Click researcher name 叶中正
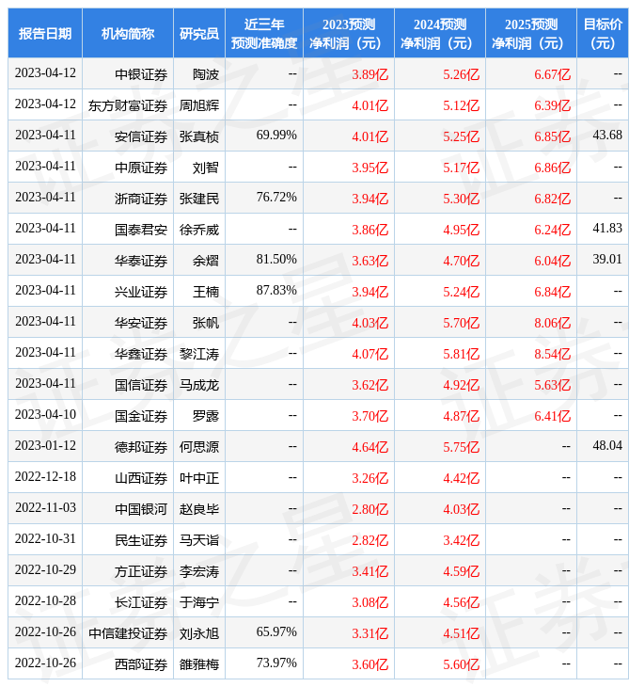This screenshot has height=687, width=629. 199,478
